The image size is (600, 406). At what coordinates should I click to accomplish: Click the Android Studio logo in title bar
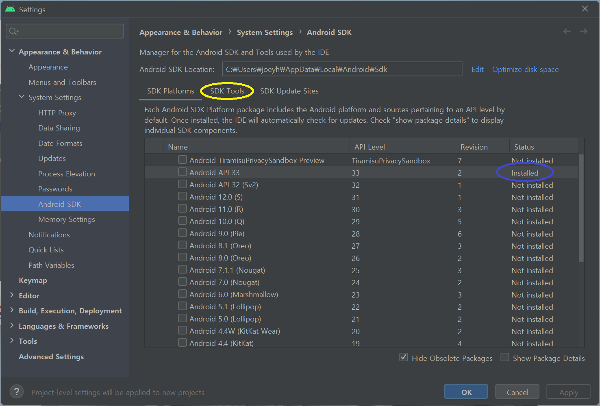10,9
